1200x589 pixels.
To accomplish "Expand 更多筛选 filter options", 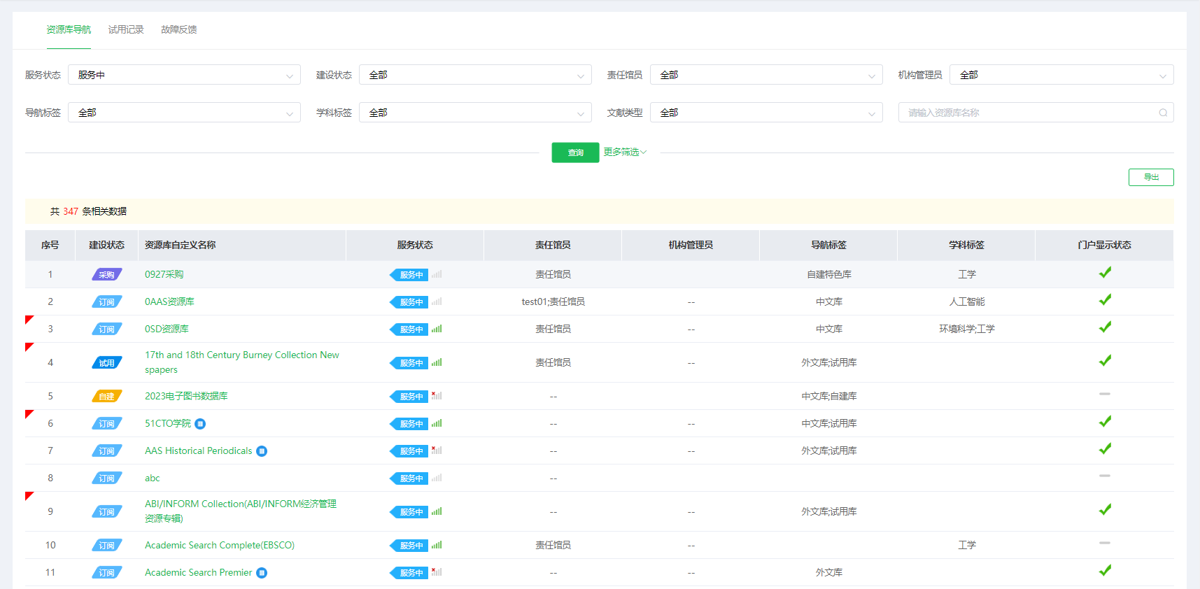I will [625, 152].
